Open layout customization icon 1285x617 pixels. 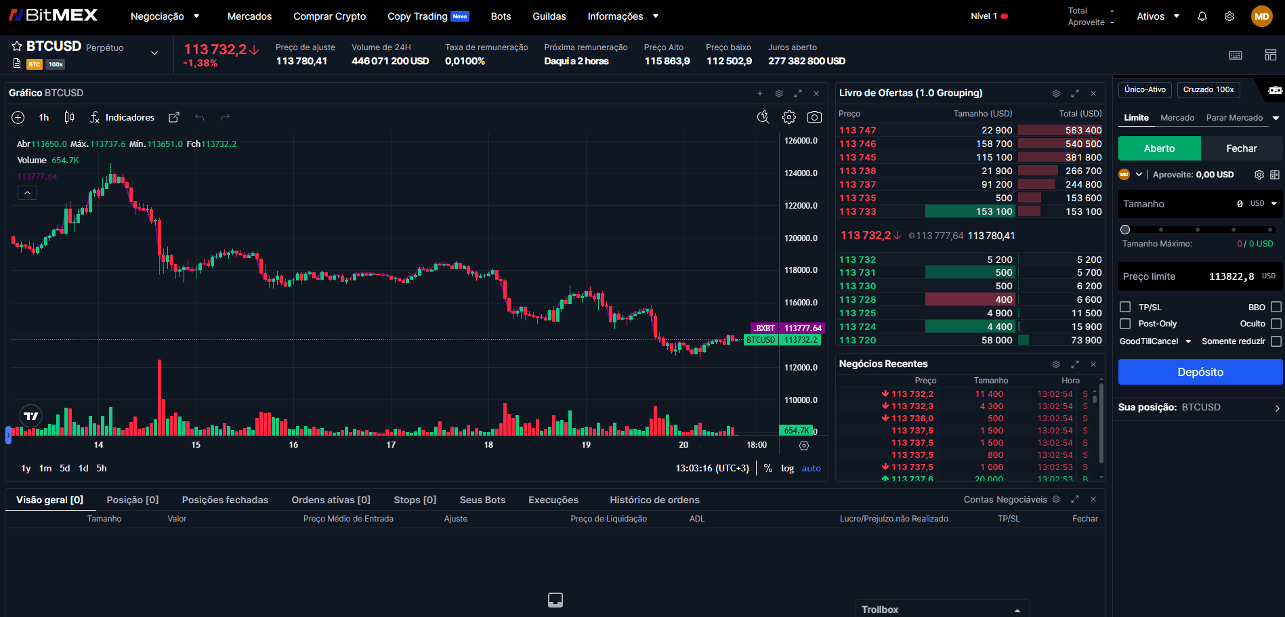[1271, 55]
